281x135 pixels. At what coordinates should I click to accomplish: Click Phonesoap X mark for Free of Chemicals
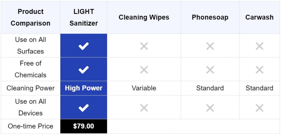tap(210, 70)
